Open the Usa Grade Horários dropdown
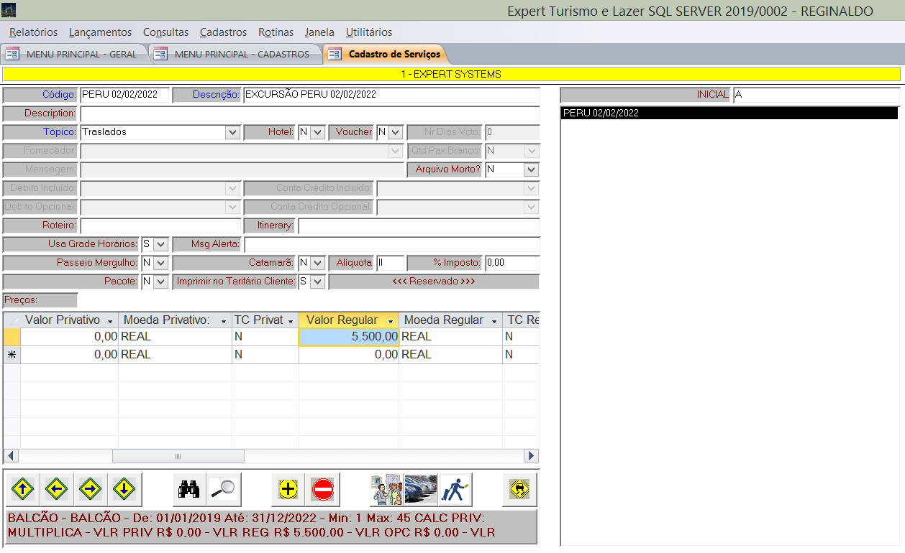 click(160, 244)
